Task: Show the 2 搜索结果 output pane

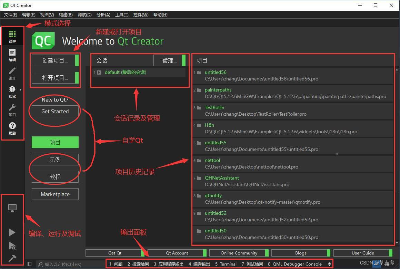Action: coord(138,264)
